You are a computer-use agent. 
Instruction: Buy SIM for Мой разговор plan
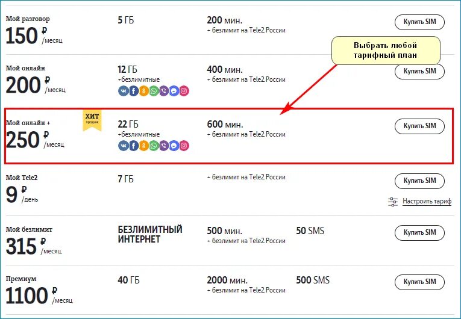[x=419, y=22]
